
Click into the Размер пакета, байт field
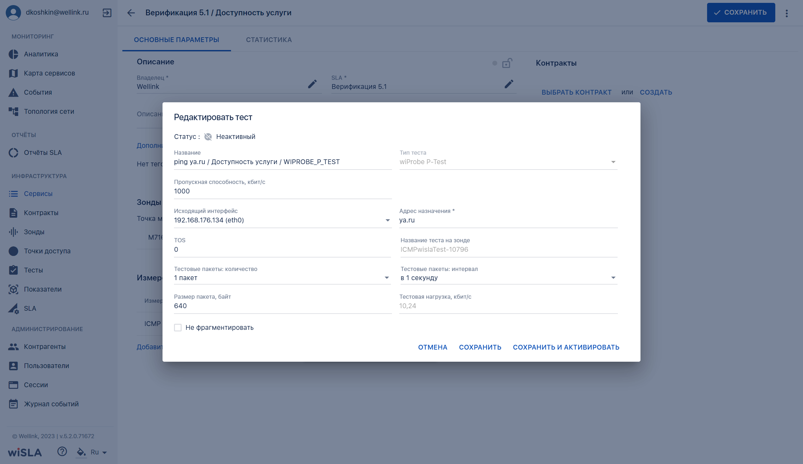tap(283, 306)
